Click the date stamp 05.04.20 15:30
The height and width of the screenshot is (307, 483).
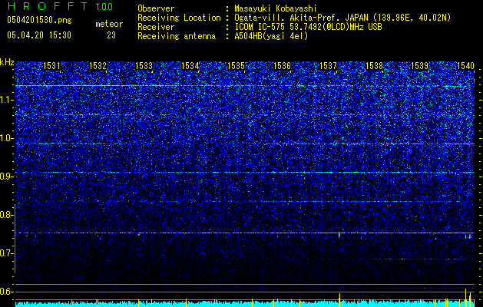[39, 35]
